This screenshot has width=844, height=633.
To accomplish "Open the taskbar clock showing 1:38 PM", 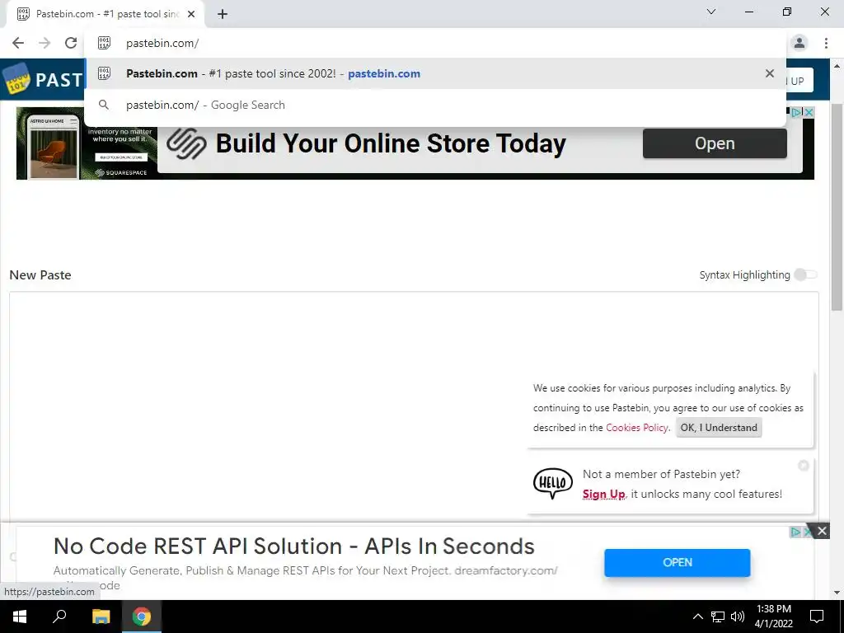I will [773, 617].
